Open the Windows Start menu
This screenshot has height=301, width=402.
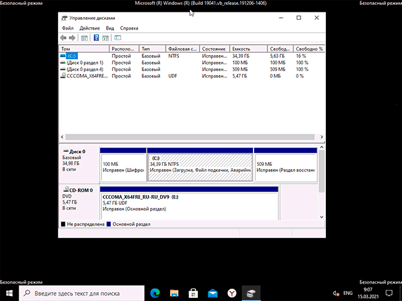point(9,294)
